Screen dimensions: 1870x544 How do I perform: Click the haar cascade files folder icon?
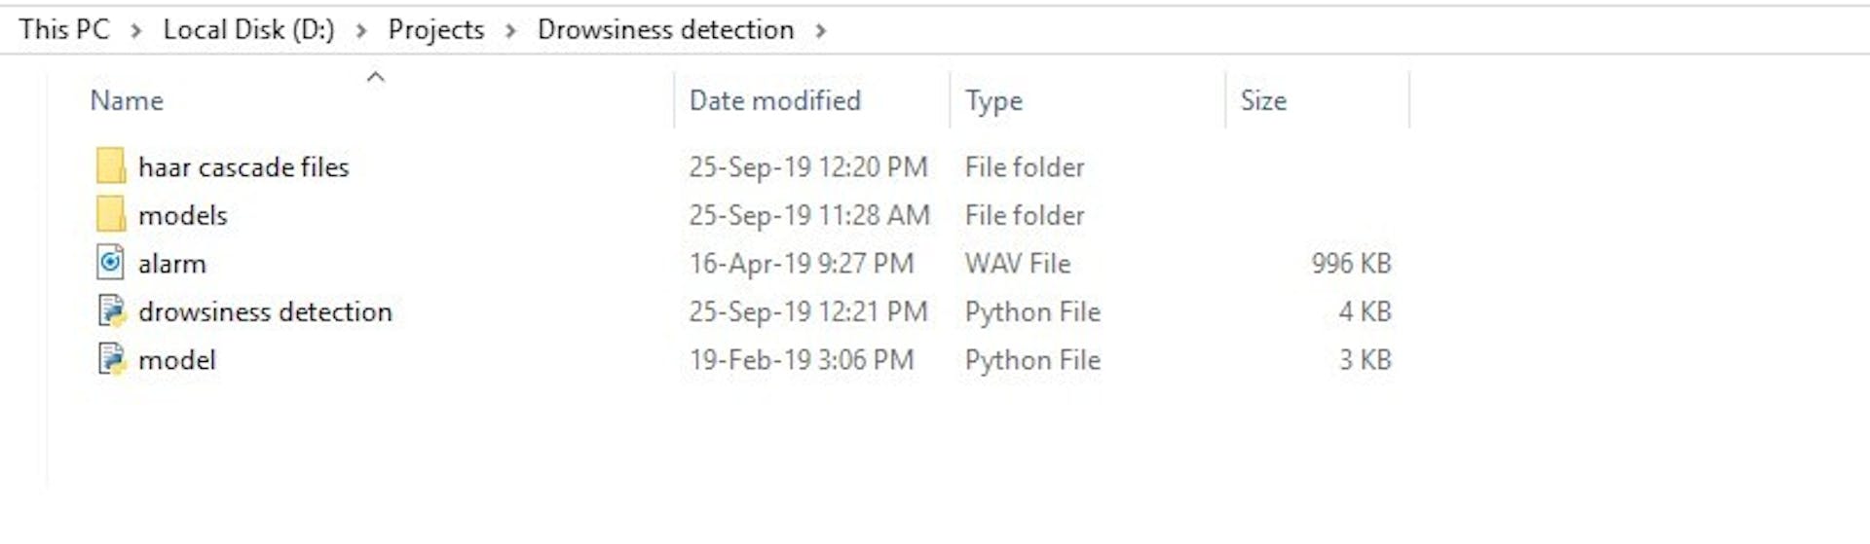(x=111, y=166)
